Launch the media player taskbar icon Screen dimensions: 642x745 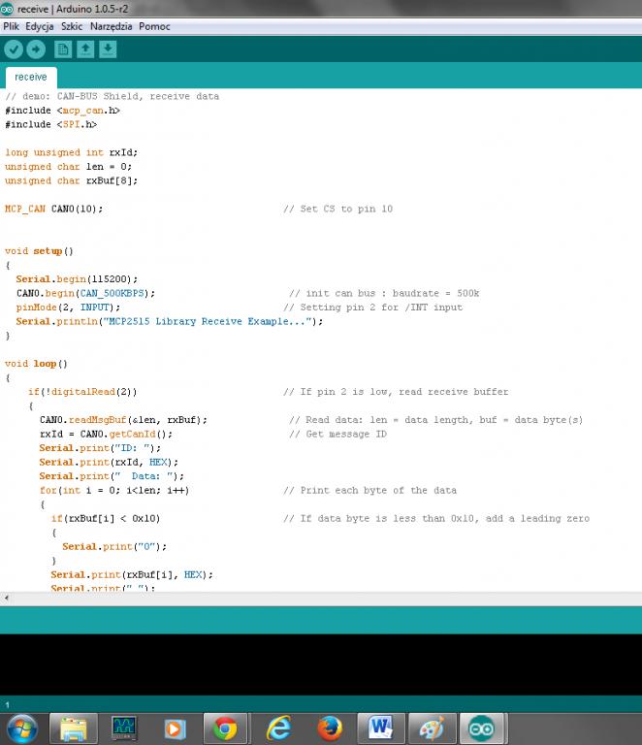click(175, 729)
